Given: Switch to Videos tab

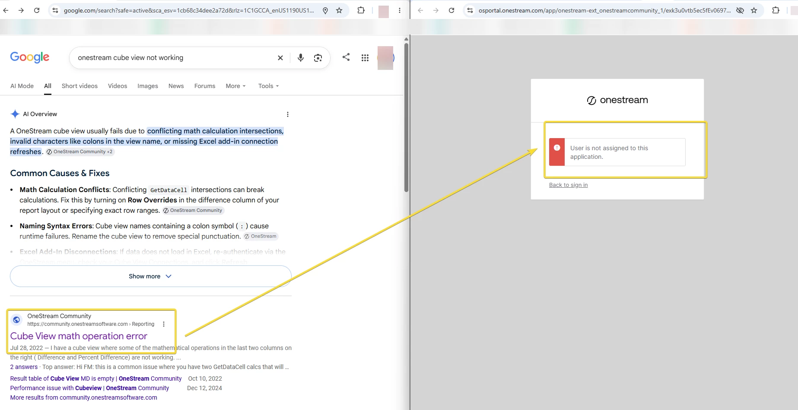Looking at the screenshot, I should pos(118,86).
